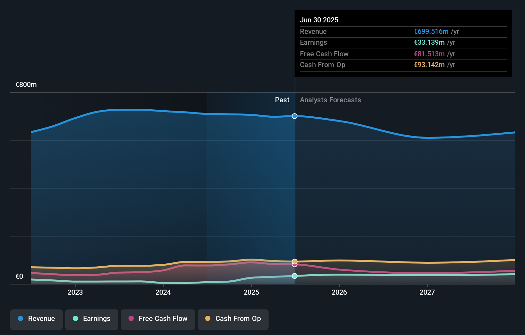Select the Cash From Op data marker
This screenshot has height=335, width=525.
[294, 261]
